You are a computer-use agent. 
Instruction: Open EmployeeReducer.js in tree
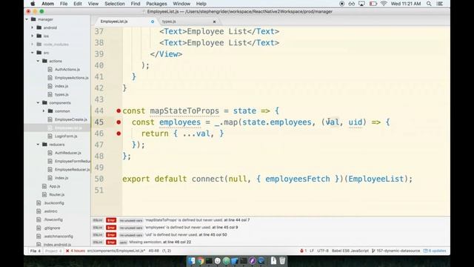(x=73, y=170)
